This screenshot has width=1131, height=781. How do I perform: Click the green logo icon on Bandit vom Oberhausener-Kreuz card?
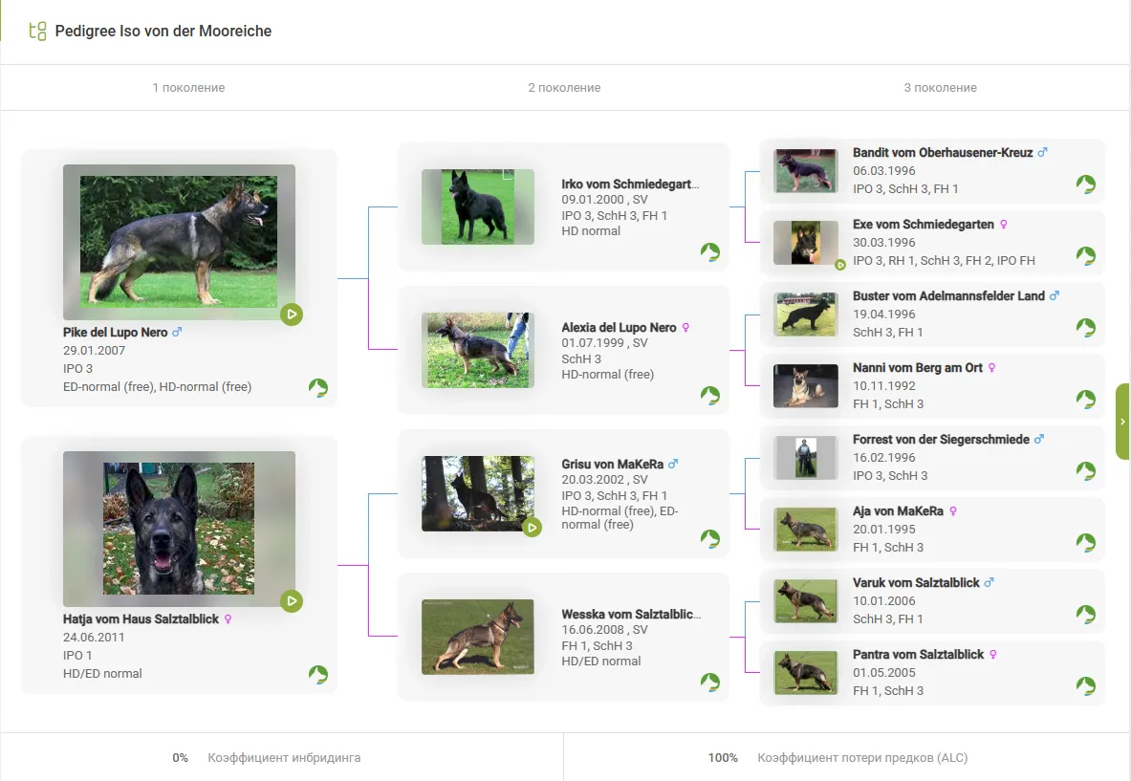(x=1085, y=184)
